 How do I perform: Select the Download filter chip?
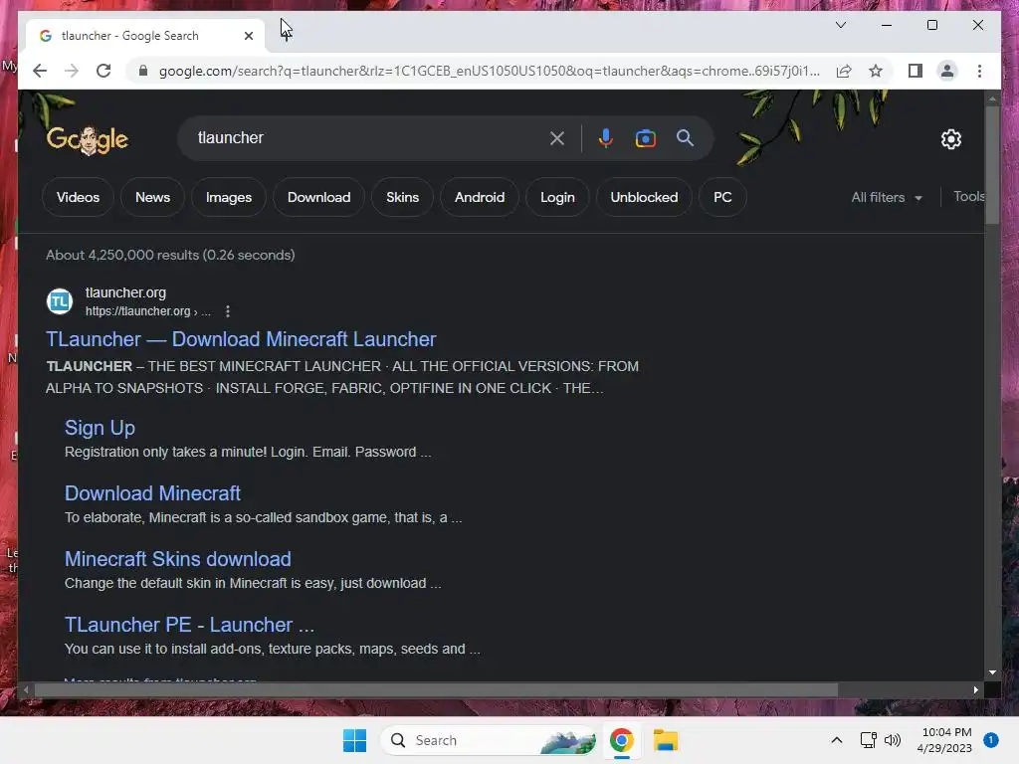click(319, 198)
